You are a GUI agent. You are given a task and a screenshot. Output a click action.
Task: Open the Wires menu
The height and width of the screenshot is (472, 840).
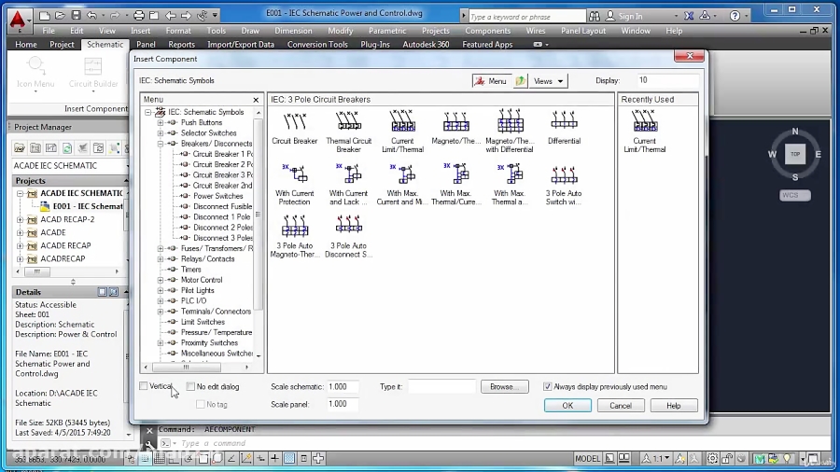[x=535, y=31]
